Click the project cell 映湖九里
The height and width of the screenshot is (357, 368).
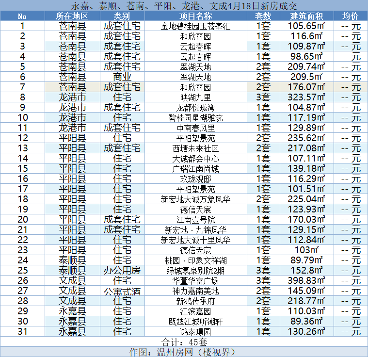tap(195, 97)
